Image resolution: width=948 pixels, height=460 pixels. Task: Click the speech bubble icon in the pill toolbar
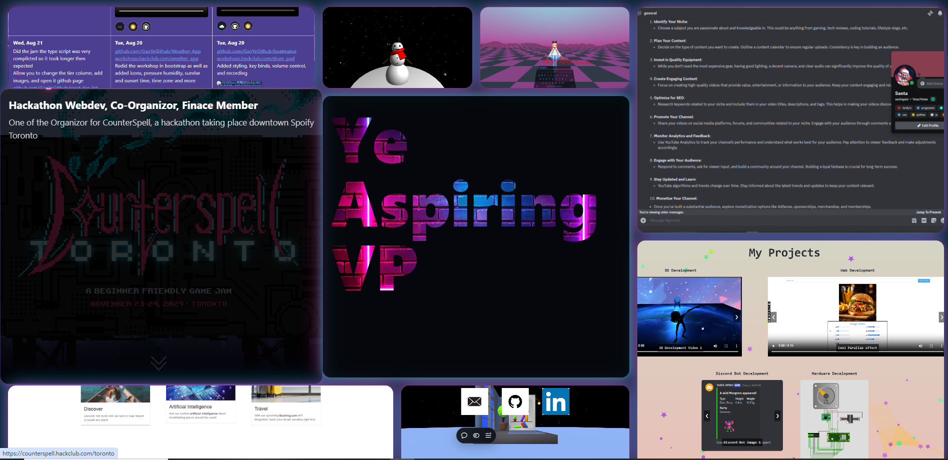click(x=464, y=435)
